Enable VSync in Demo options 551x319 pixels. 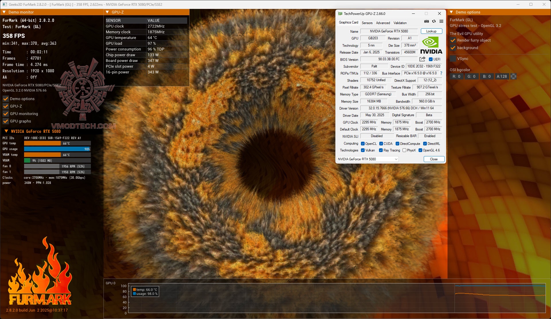pos(453,59)
